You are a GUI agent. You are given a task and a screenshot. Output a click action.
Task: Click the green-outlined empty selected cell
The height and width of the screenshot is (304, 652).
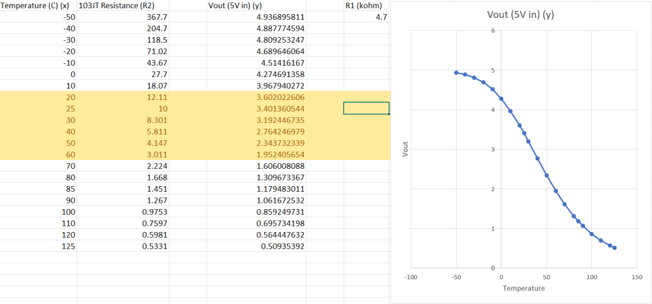pos(366,108)
